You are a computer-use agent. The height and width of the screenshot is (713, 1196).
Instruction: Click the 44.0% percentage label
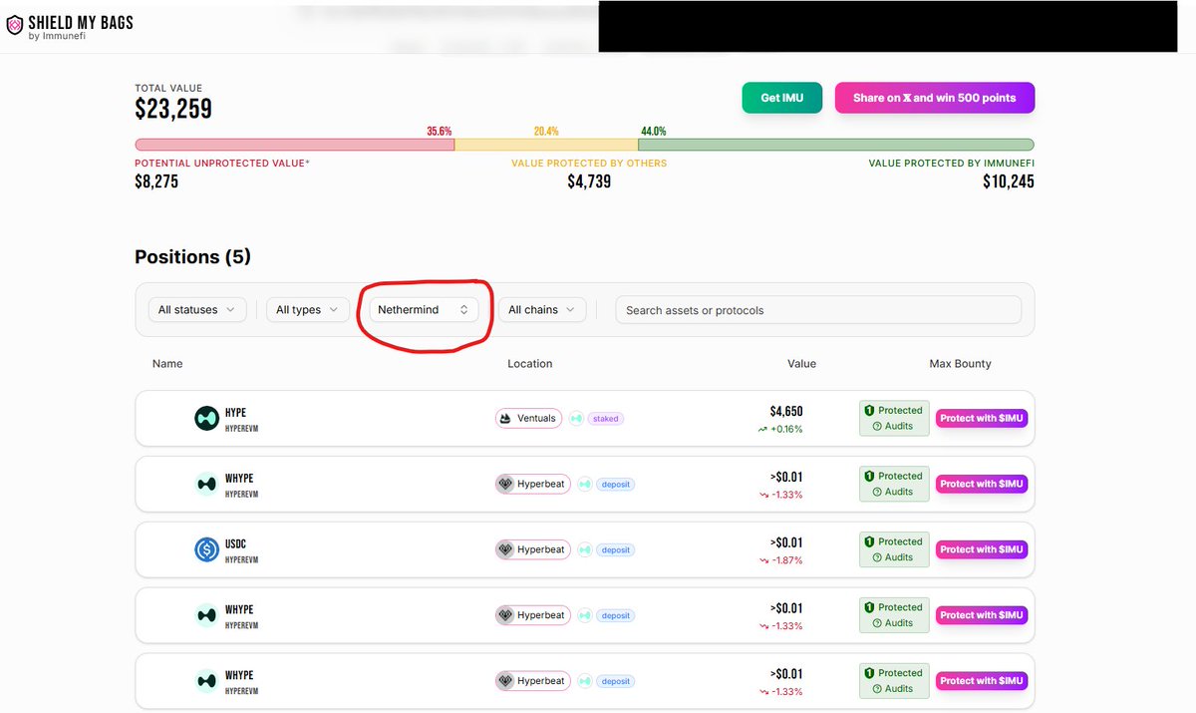click(654, 131)
